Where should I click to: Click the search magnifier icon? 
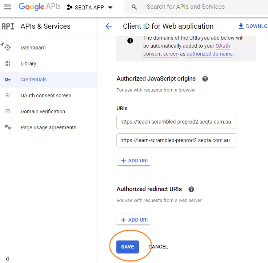[x=134, y=7]
